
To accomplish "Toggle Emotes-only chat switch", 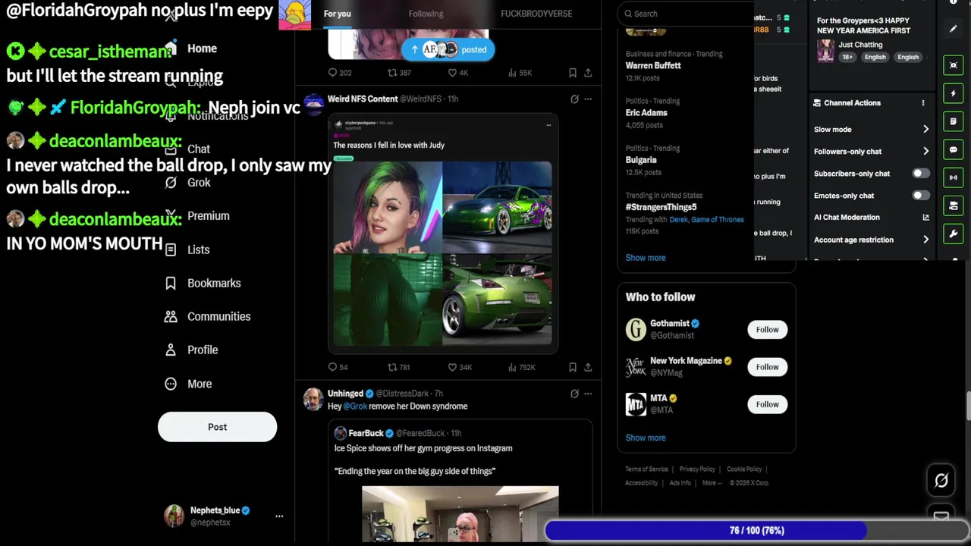I will click(920, 196).
